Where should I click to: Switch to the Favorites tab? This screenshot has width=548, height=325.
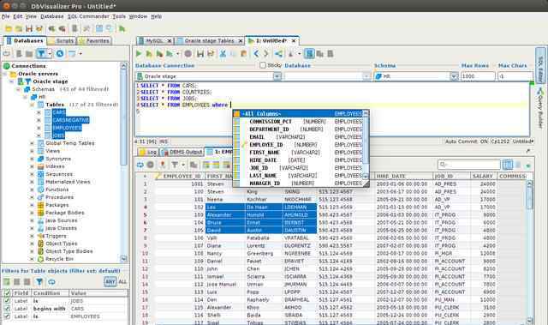coord(94,41)
